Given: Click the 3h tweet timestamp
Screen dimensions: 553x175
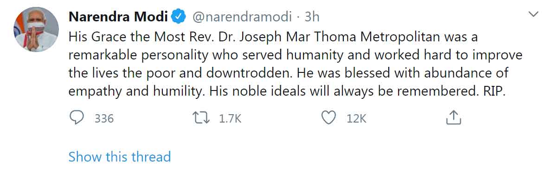Looking at the screenshot, I should click(311, 17).
